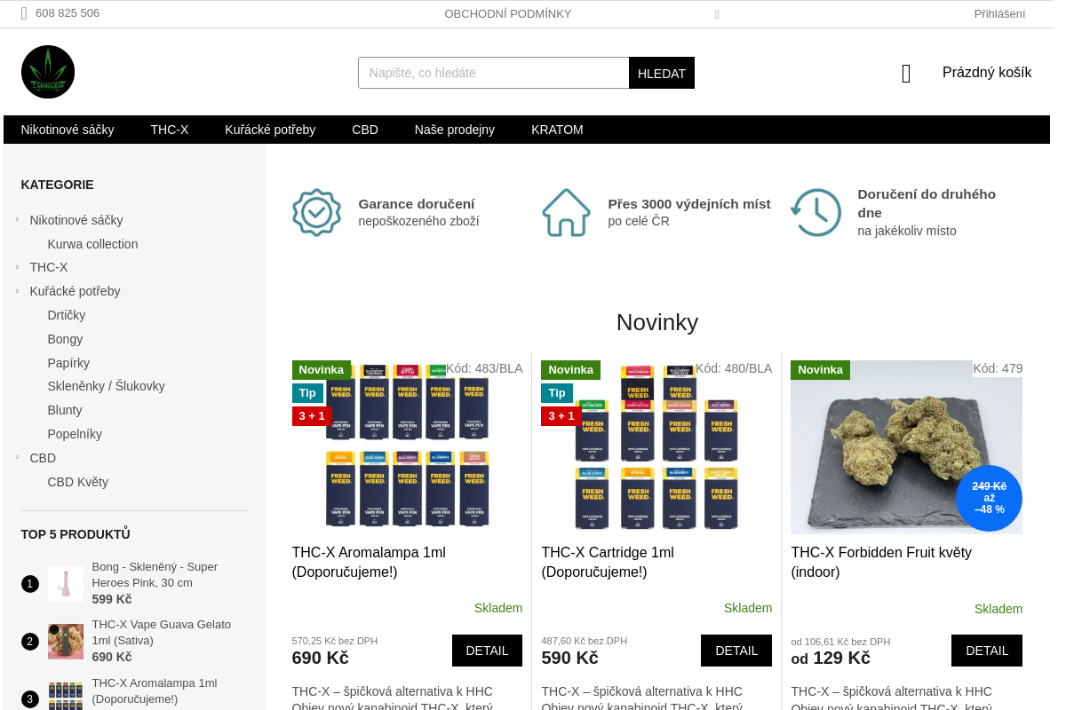Open the Prázdný košík cart link

[x=987, y=73]
